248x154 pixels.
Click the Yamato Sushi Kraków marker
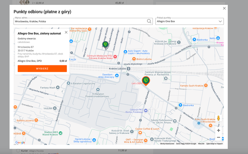[x=205, y=86]
